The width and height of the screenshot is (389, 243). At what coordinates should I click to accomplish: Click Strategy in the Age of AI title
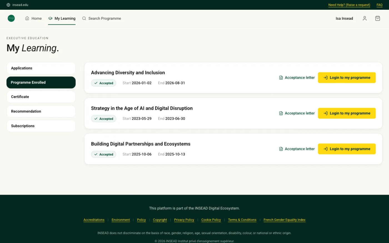click(x=142, y=108)
